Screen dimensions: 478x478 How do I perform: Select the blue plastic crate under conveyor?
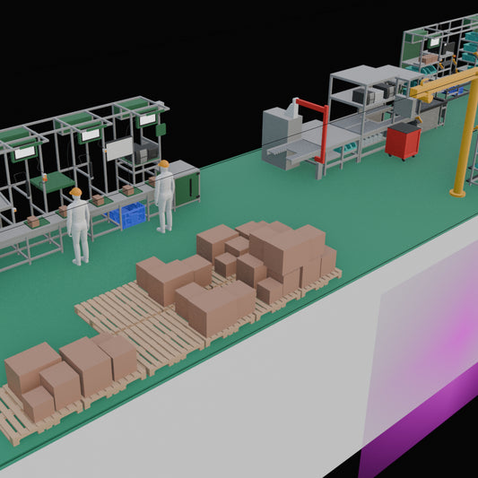pyautogui.click(x=128, y=215)
